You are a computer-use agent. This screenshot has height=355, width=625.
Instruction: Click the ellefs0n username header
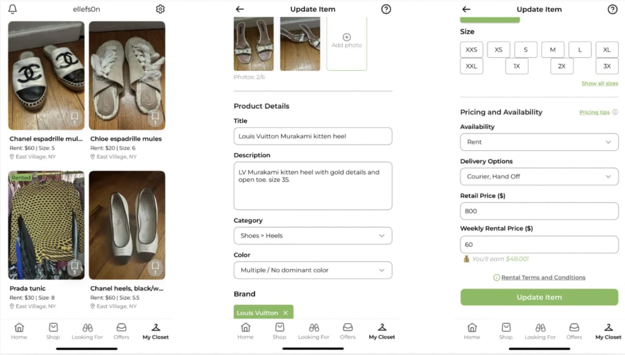(86, 9)
